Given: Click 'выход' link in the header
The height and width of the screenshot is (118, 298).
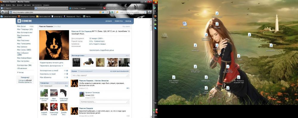Looking at the screenshot, I should pos(128,21).
